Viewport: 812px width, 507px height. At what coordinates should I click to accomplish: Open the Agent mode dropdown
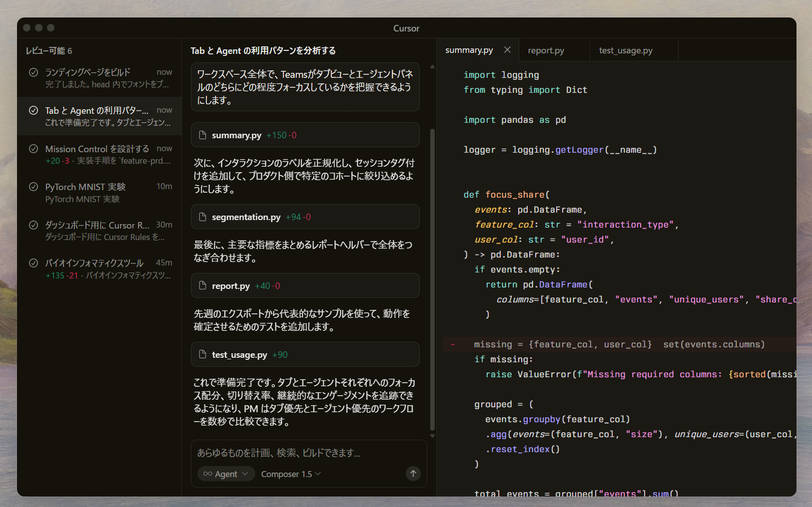click(x=226, y=474)
